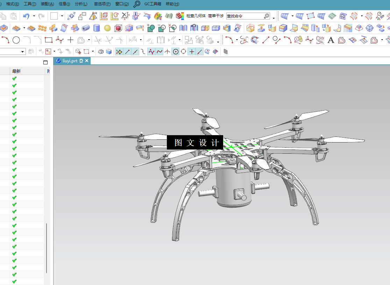The height and width of the screenshot is (285, 390).
Task: Switch to the liuyi.prt tab
Action: [70, 61]
